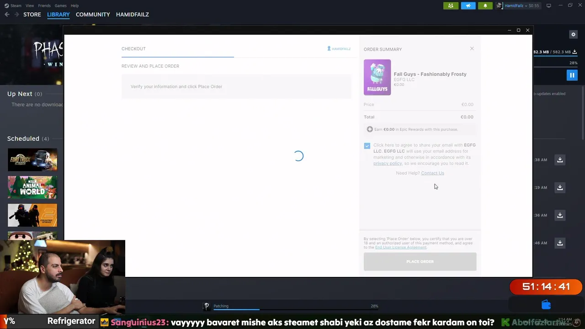The image size is (585, 329).
Task: Click the Fall Guys Fashionably Frosty thumbnail
Action: coord(377,77)
